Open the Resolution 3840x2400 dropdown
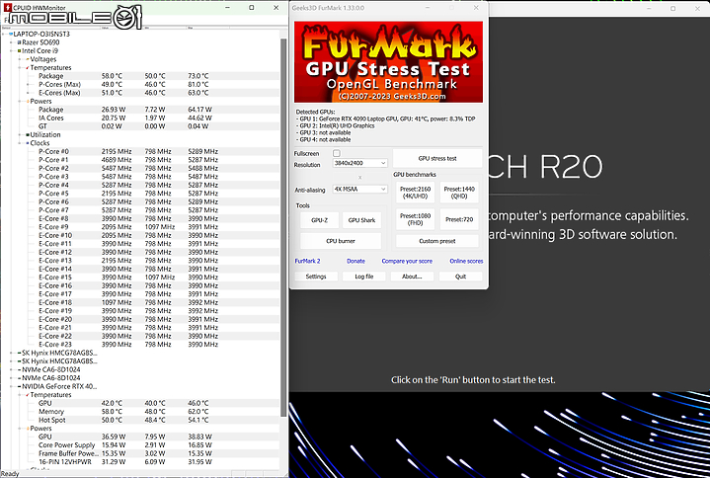The height and width of the screenshot is (478, 710). click(x=360, y=163)
